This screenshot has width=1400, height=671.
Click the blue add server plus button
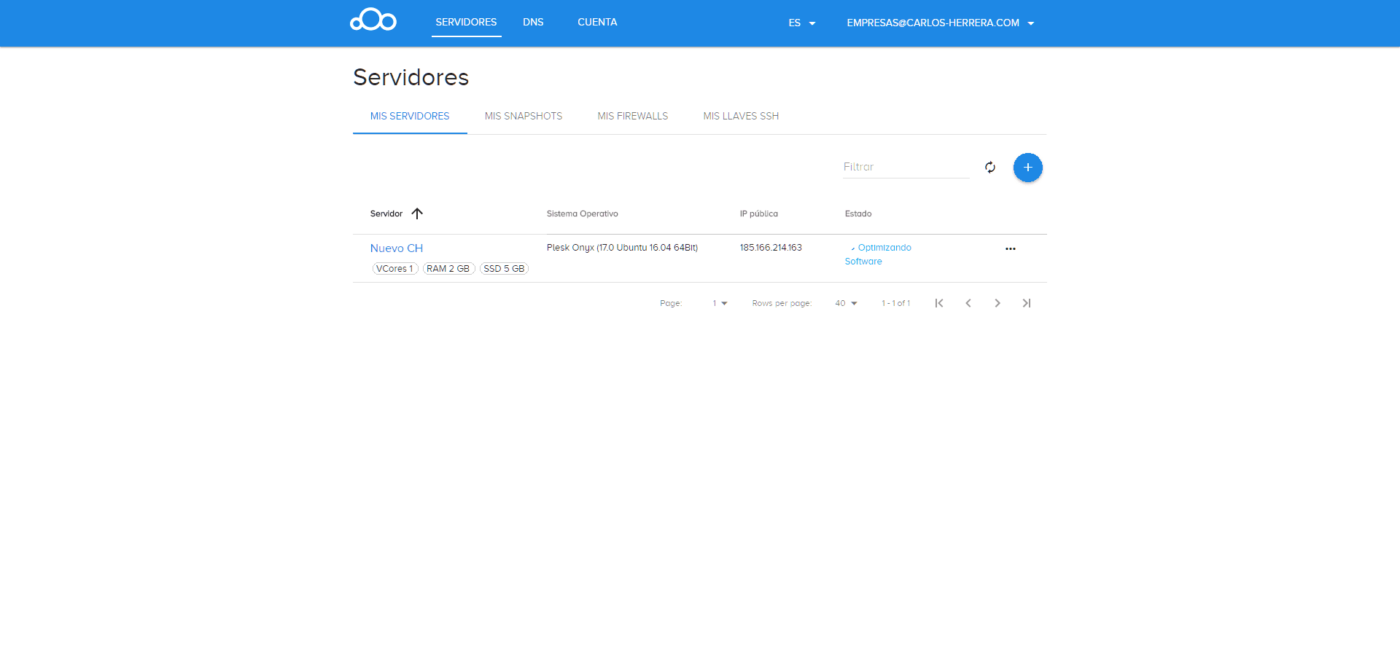(1027, 168)
